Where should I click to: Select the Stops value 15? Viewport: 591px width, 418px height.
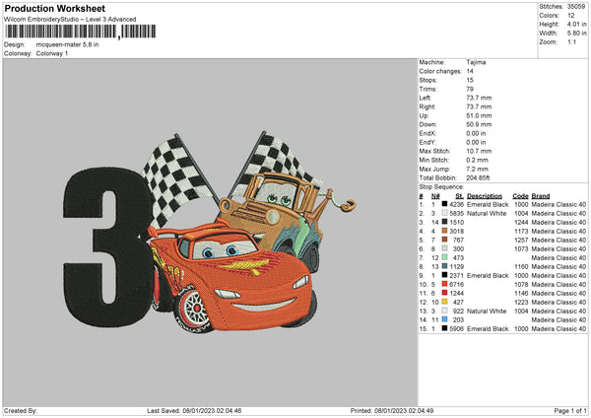470,80
